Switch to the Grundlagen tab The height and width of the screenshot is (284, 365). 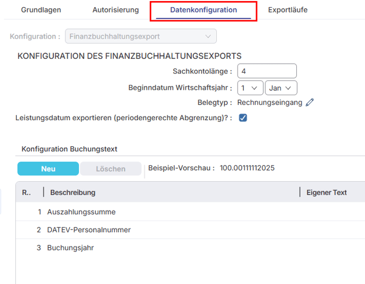coord(41,10)
